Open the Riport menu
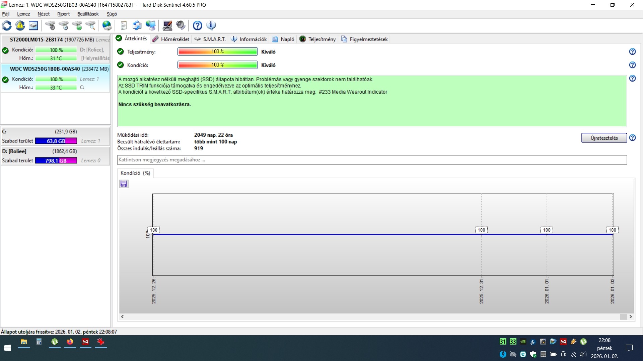The image size is (643, 361). coord(63,14)
